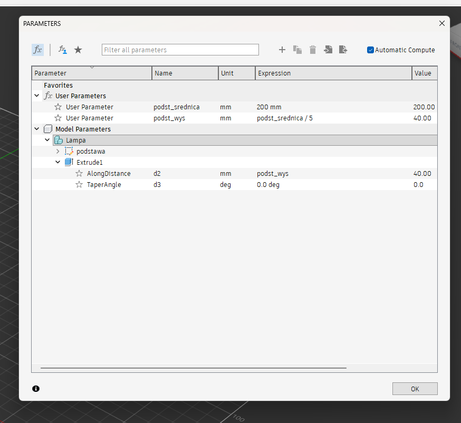The height and width of the screenshot is (423, 461).
Task: Delete parameter using the trash icon
Action: [313, 50]
